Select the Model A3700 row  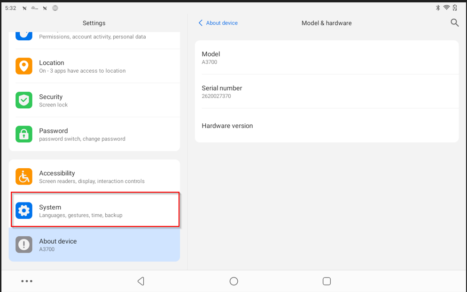pyautogui.click(x=327, y=58)
